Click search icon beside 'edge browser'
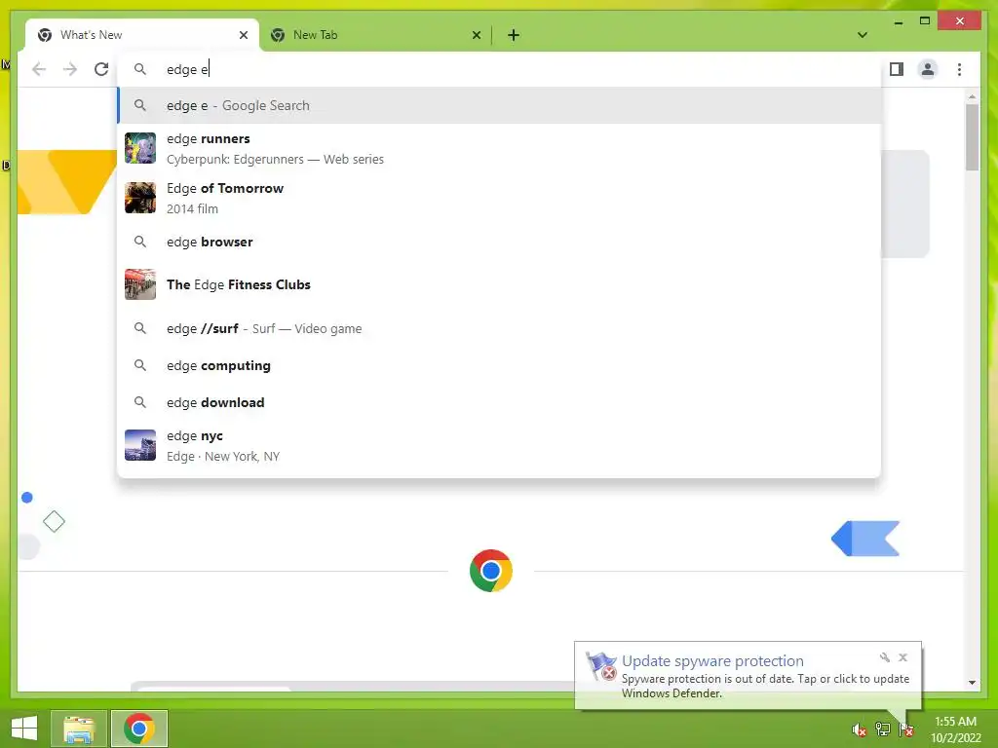This screenshot has height=748, width=998. 140,242
